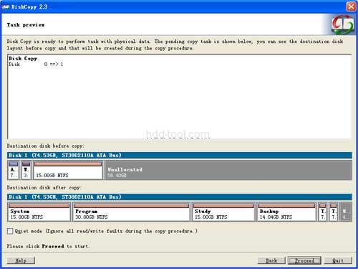Select the Backup 14.04GB NTFS partition
Image resolution: width=358 pixels, height=269 pixels.
pyautogui.click(x=286, y=212)
